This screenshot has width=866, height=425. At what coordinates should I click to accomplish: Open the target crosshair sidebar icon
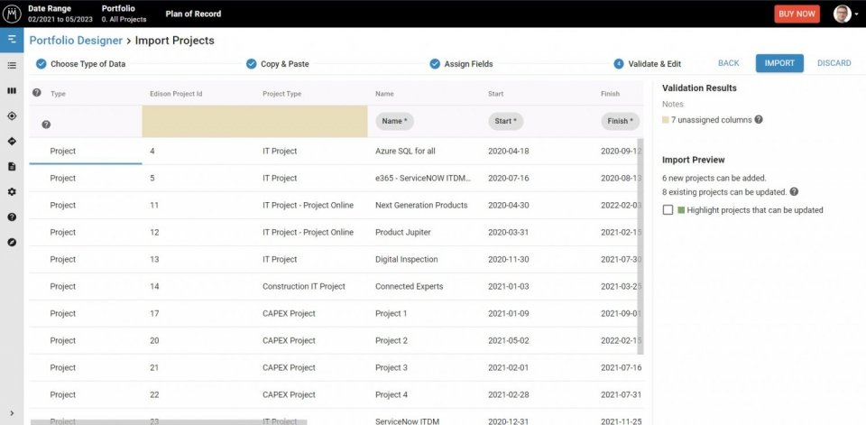[x=12, y=116]
